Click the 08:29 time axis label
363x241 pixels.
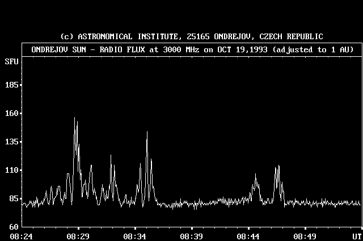pos(78,236)
